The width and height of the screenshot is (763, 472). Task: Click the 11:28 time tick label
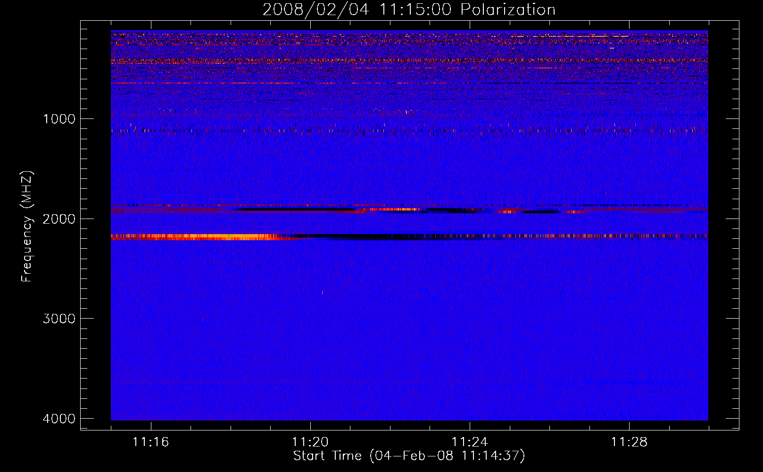pos(630,442)
